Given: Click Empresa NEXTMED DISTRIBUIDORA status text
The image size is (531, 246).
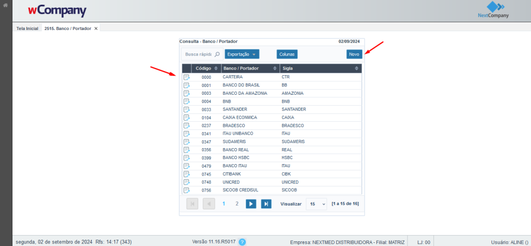Looking at the screenshot, I should click(x=347, y=242).
